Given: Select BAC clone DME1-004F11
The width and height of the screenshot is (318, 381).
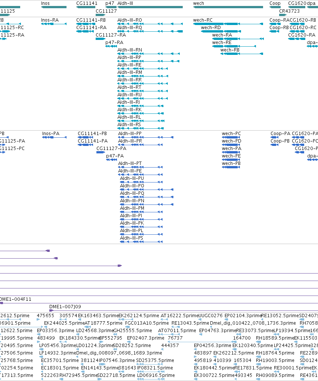Looking at the screenshot, I should 15,299.
